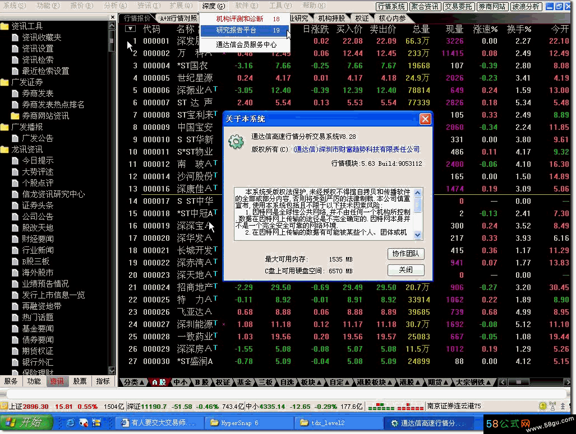This screenshot has width=576, height=434.
Task: Collapse the 龙讯资讯 folder
Action: (x=5, y=150)
